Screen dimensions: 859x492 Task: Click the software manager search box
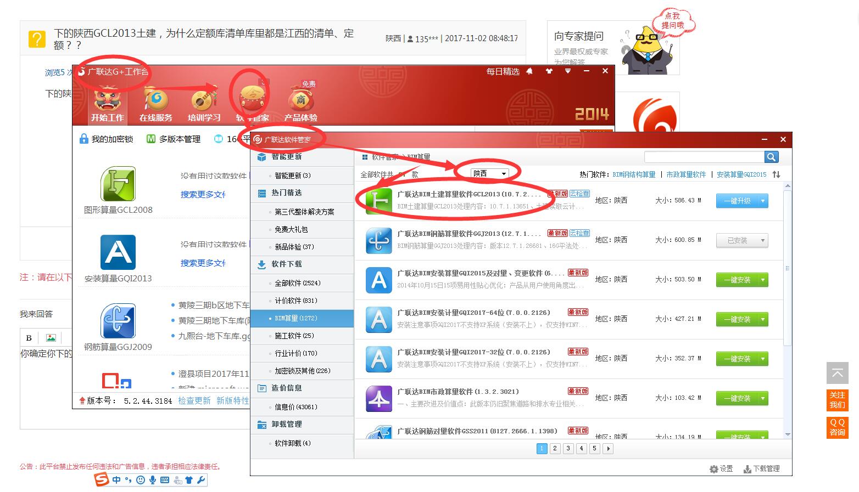[704, 157]
